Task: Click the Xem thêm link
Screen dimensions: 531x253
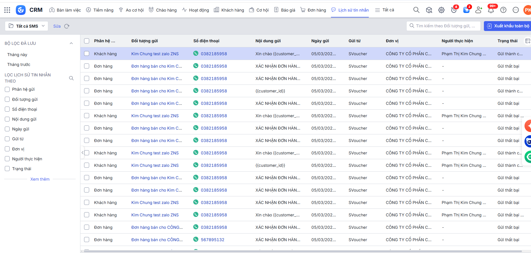Action: tap(40, 179)
